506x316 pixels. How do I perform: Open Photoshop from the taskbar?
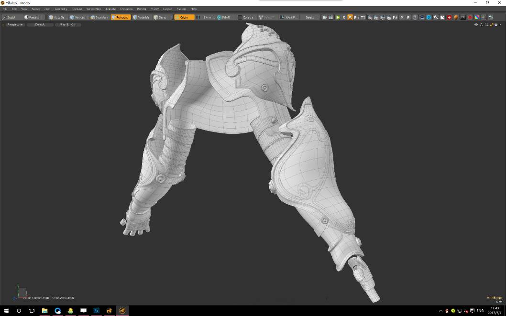click(96, 311)
